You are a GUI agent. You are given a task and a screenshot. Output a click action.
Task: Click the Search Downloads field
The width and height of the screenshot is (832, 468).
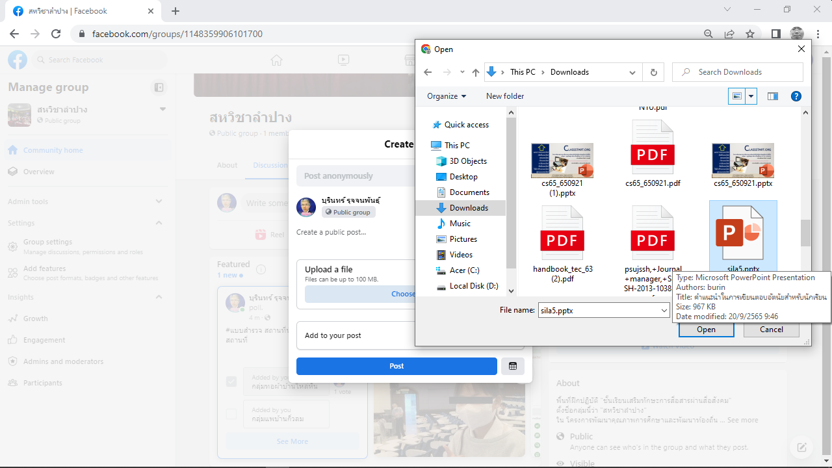(x=738, y=72)
